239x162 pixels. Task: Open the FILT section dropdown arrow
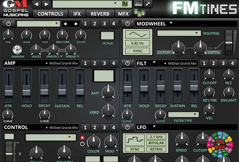[x=154, y=62]
